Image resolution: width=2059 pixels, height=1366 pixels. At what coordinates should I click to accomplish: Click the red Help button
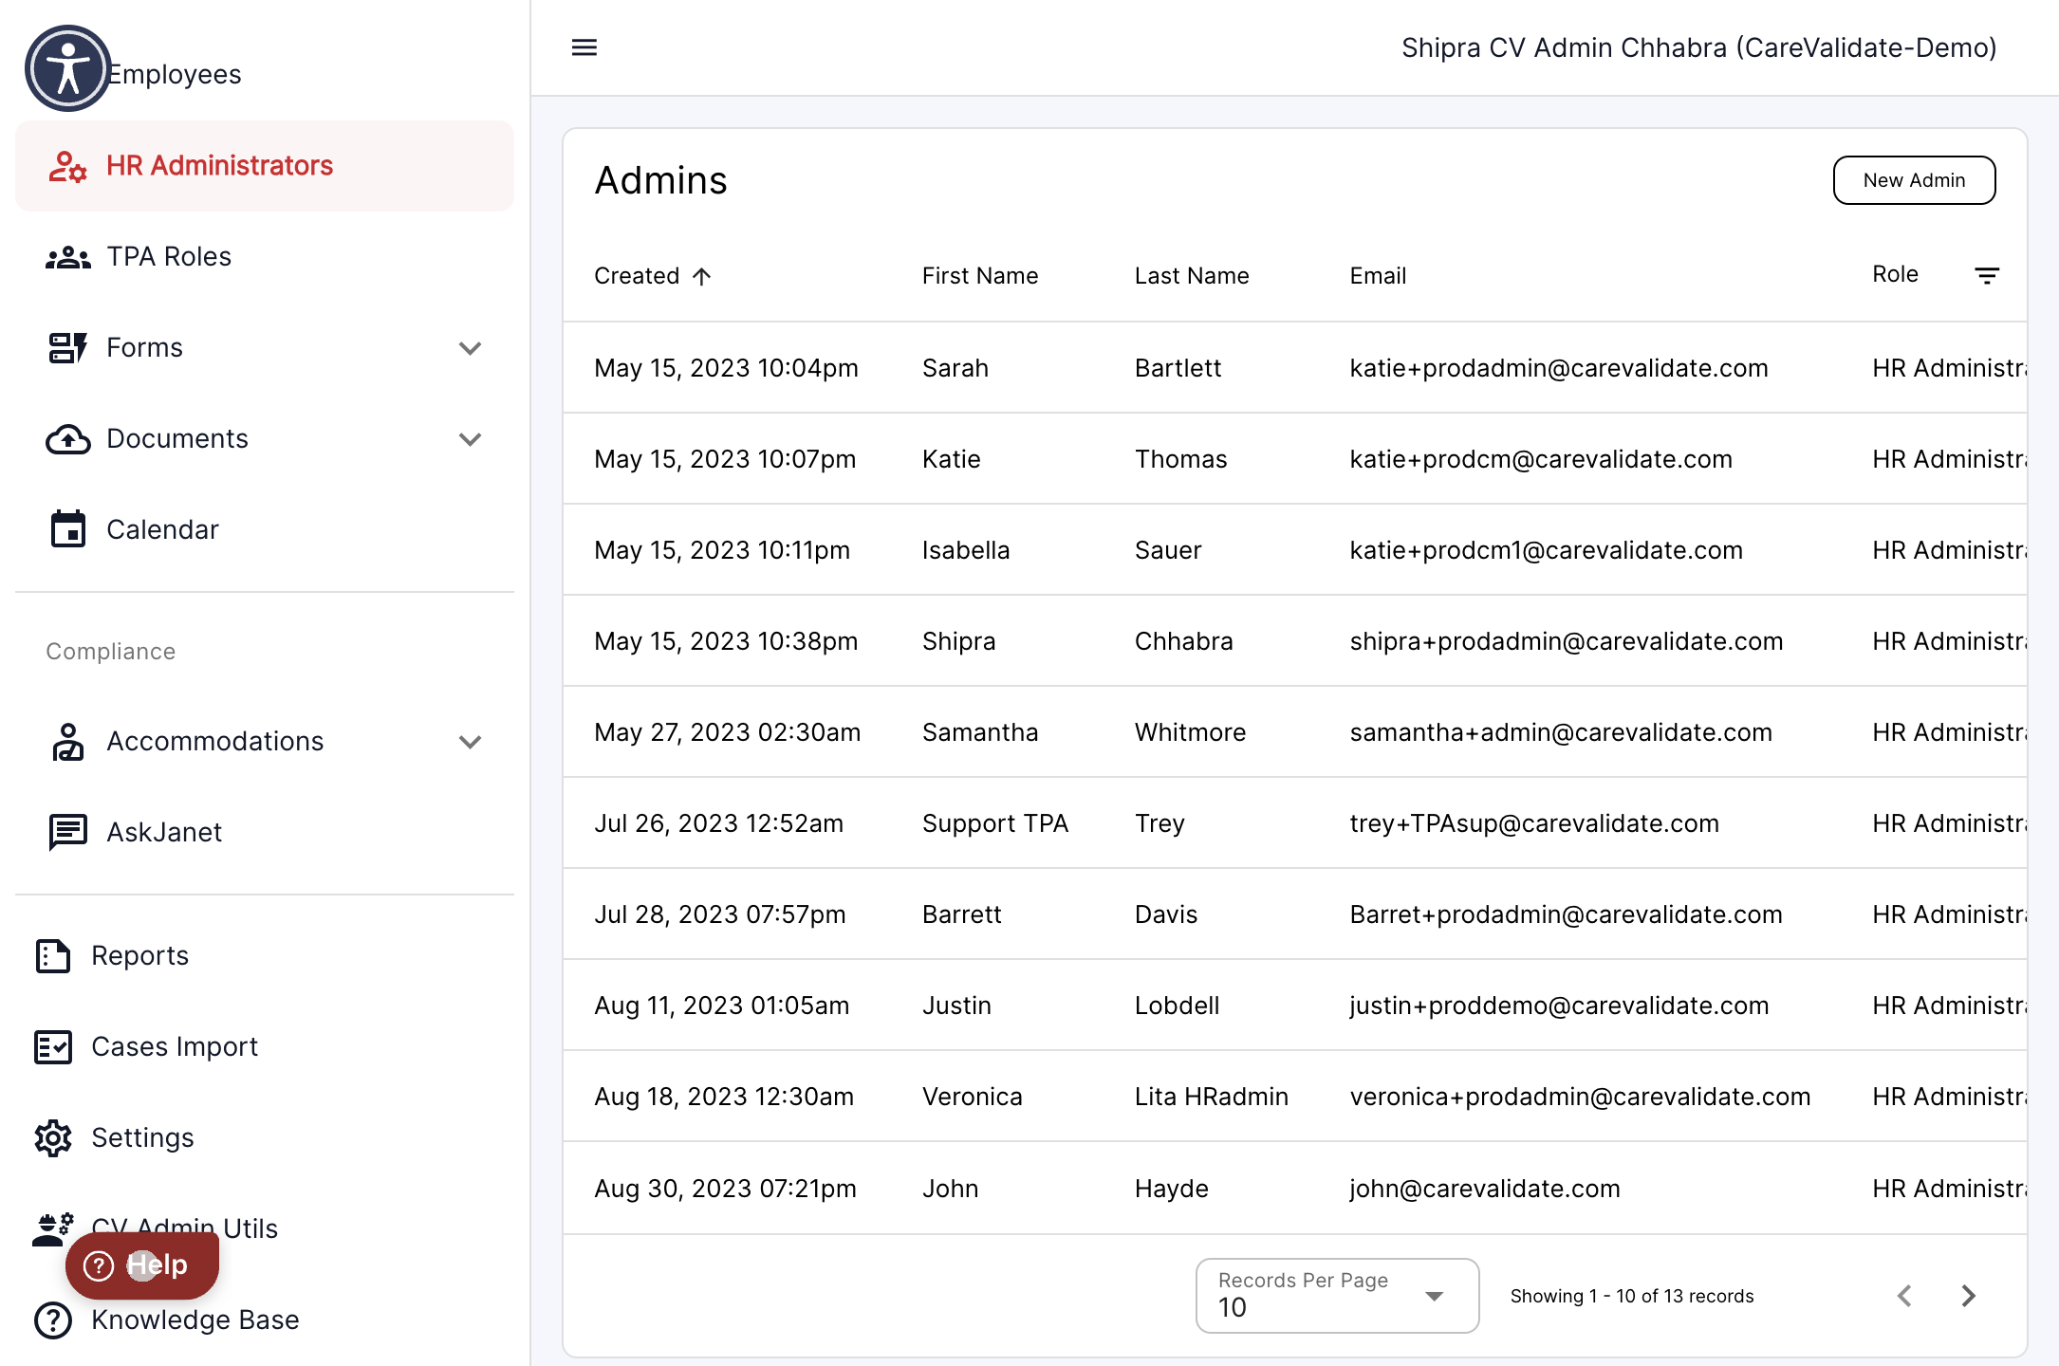(142, 1265)
